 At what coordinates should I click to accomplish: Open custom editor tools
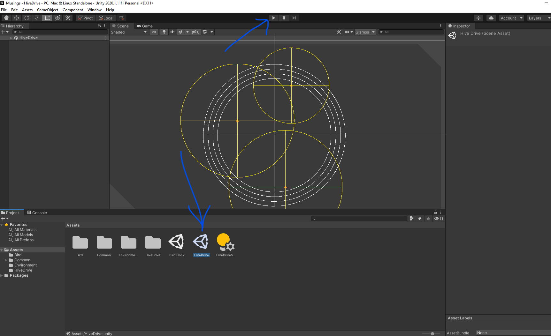(68, 18)
